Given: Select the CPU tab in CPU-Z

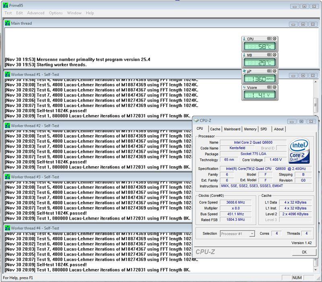Looking at the screenshot, I should tap(200, 128).
